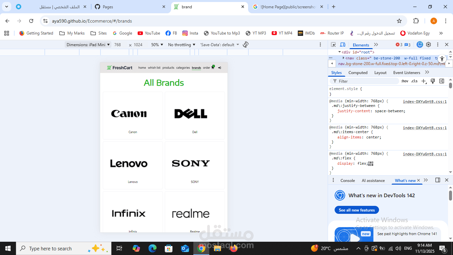
Task: Switch to the Layout tab
Action: click(380, 73)
